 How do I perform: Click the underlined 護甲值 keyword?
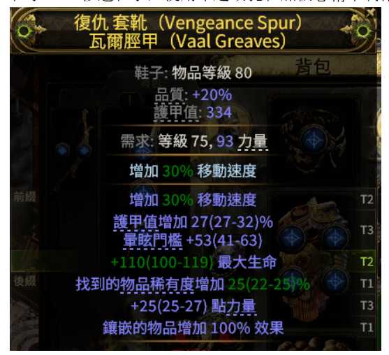(x=177, y=113)
